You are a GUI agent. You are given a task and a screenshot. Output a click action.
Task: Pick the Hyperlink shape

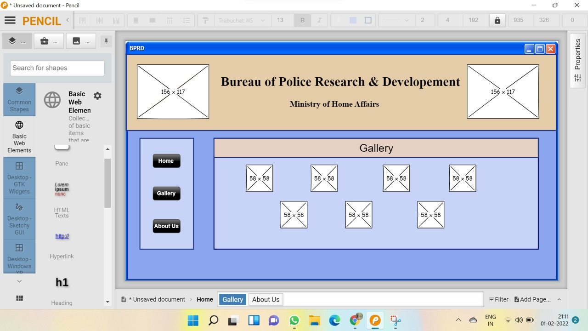[x=62, y=245]
